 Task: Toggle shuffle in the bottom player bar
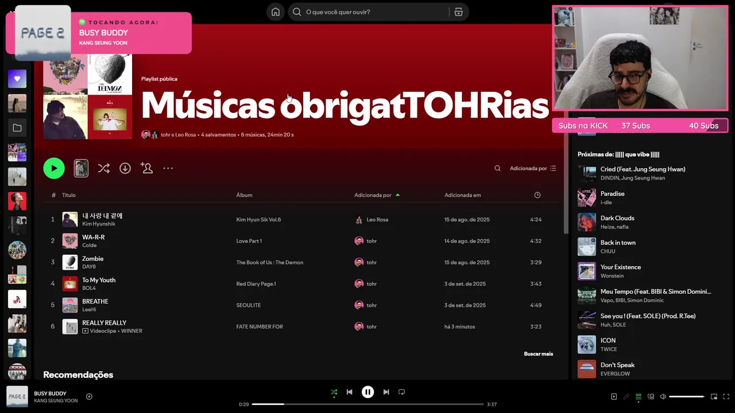pos(334,392)
